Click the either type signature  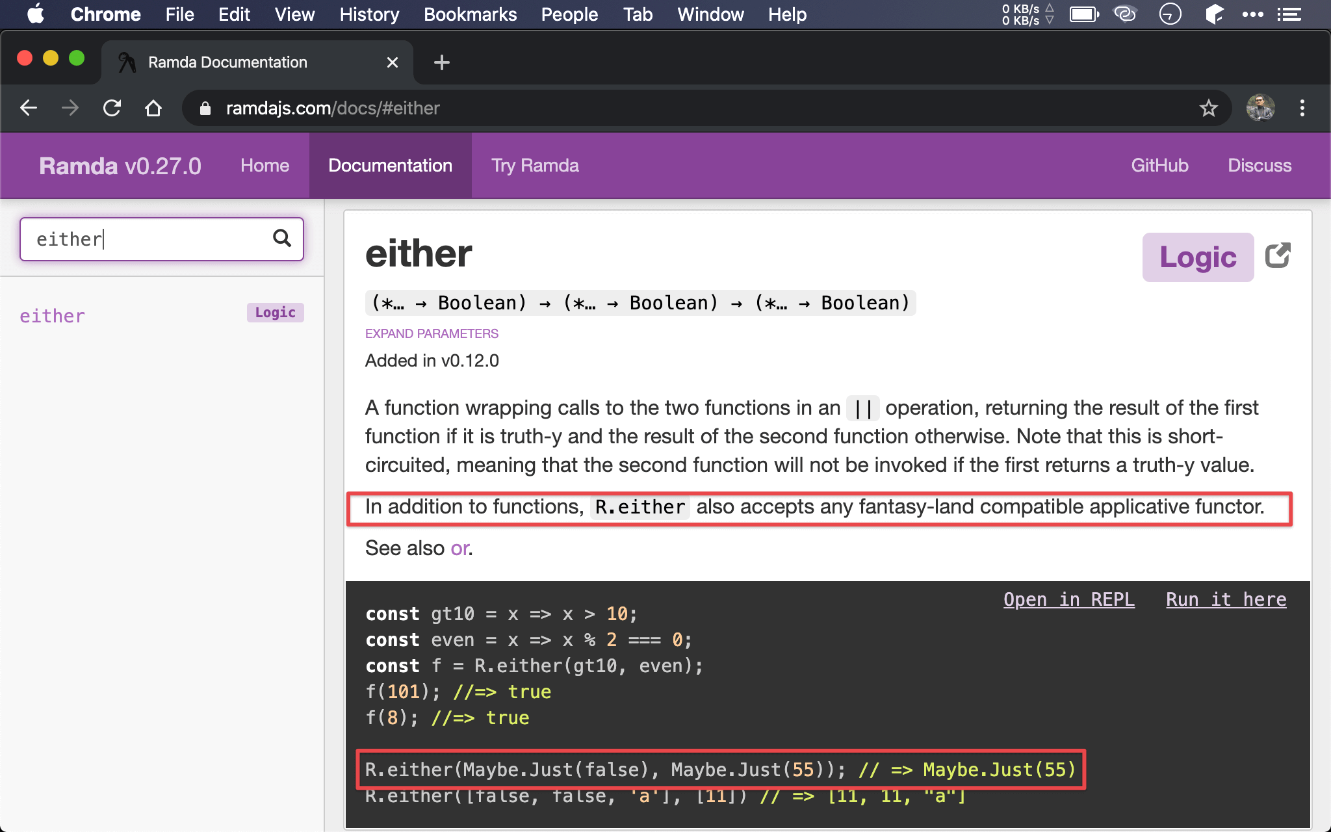(640, 303)
